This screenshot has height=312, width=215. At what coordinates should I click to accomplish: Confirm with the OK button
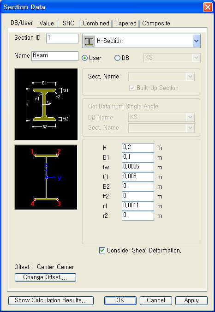point(120,300)
